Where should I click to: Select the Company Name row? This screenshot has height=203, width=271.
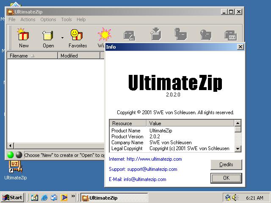172,143
